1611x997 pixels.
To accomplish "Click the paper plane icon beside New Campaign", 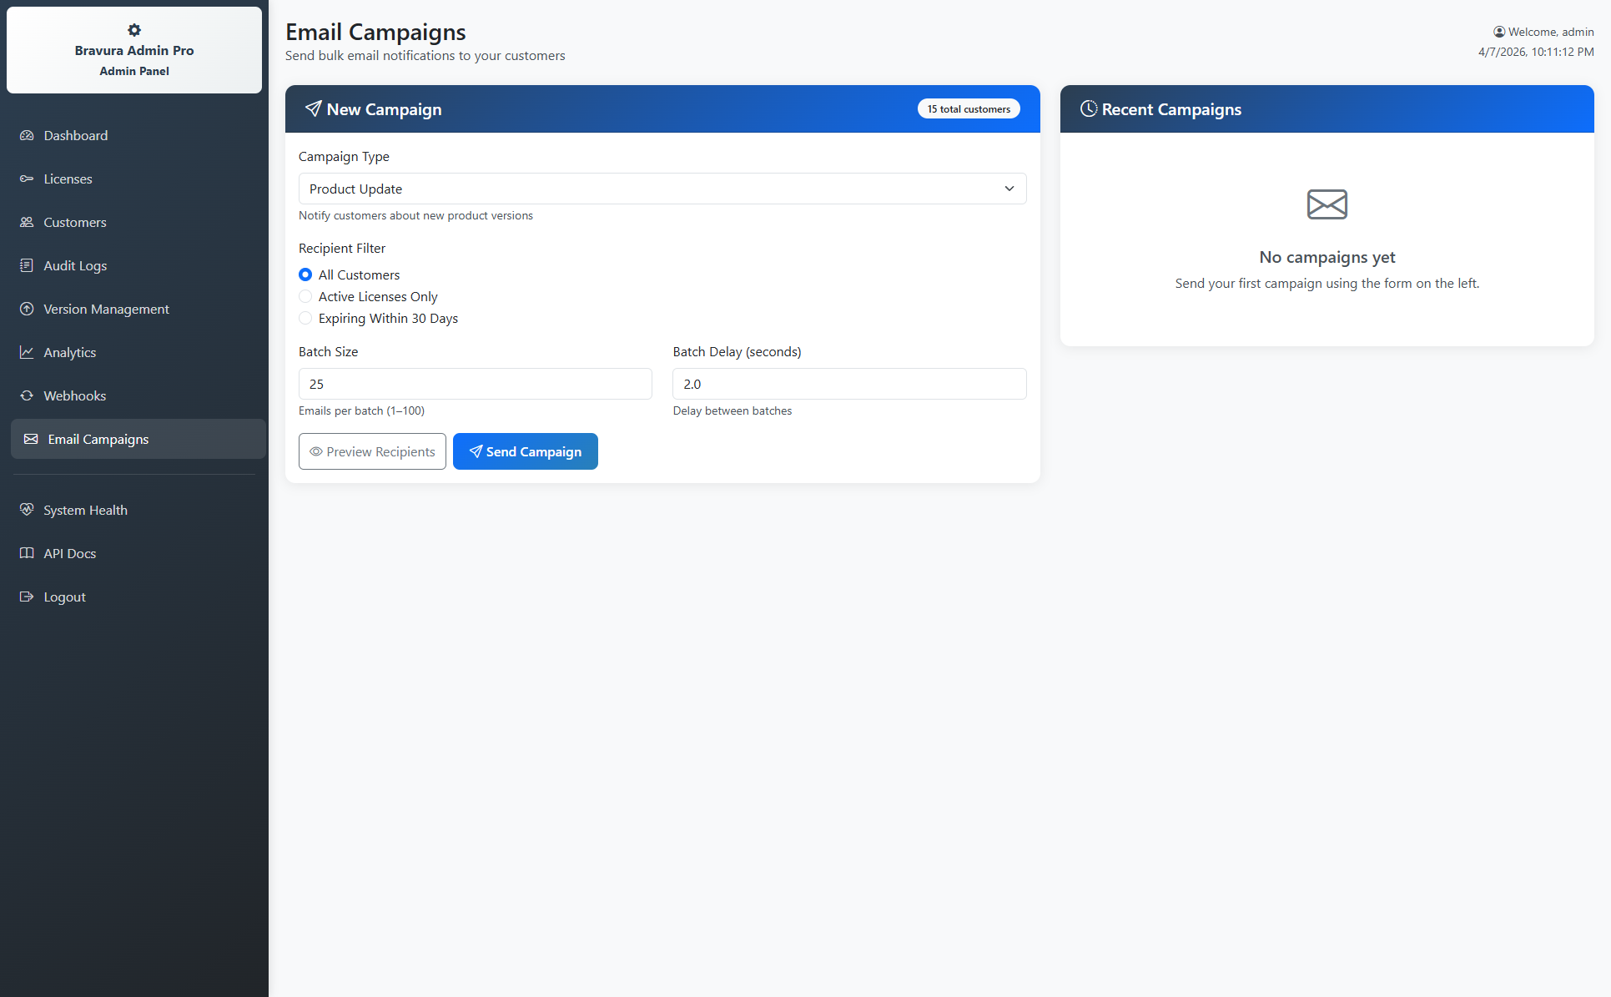I will (x=313, y=108).
